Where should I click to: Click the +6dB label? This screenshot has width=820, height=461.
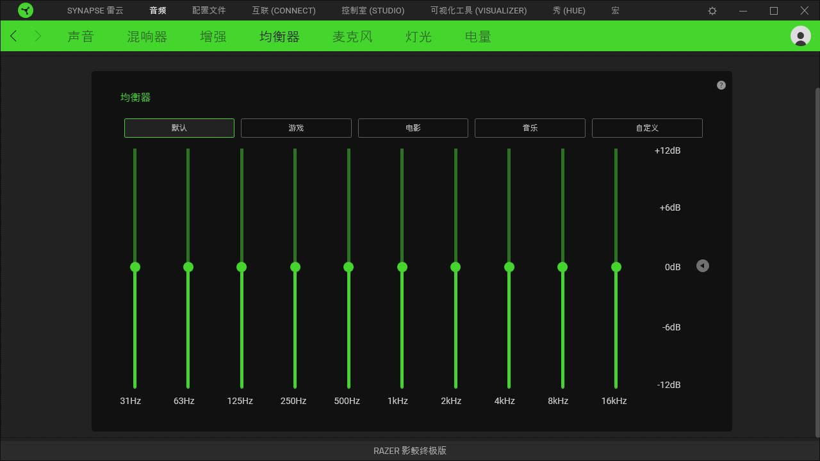[x=670, y=207]
